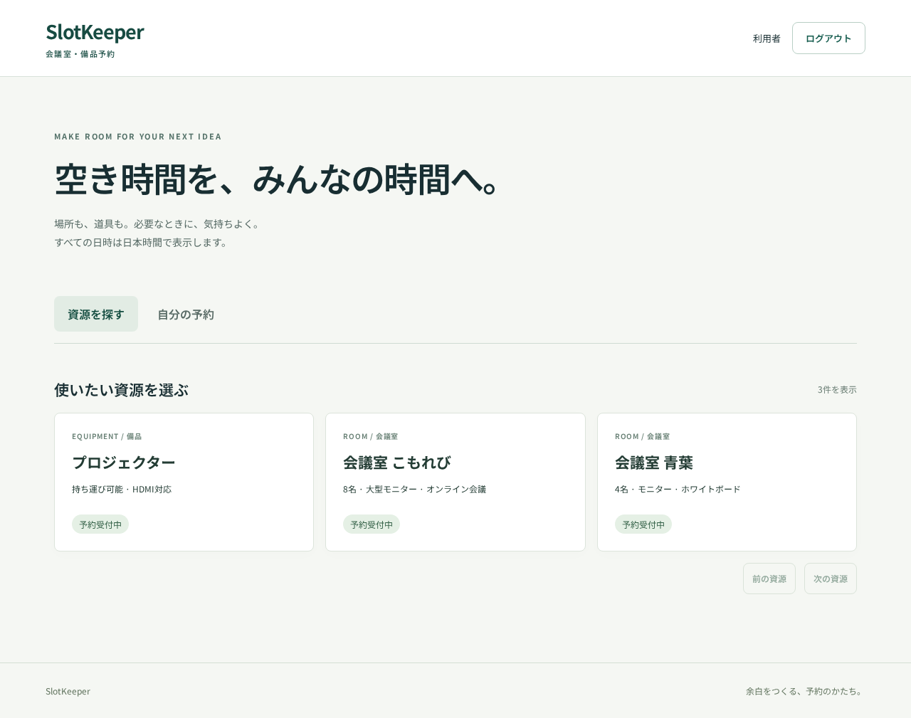Select the 会議室 こもれび card
This screenshot has height=718, width=911.
coord(455,482)
